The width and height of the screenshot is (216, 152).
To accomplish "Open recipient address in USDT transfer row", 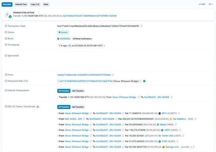I will 108,136.
